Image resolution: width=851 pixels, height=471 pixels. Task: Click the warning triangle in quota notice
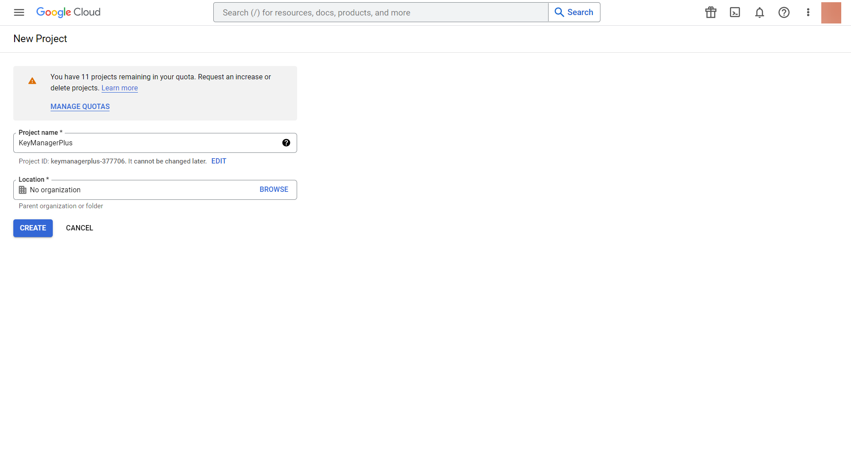32,81
